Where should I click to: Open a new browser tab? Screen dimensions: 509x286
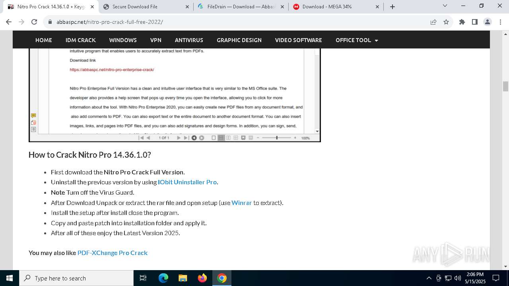[392, 6]
